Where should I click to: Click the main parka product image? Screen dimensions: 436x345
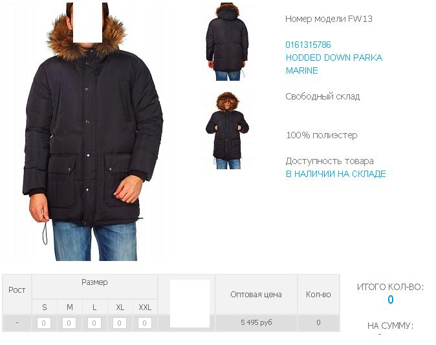pyautogui.click(x=93, y=132)
